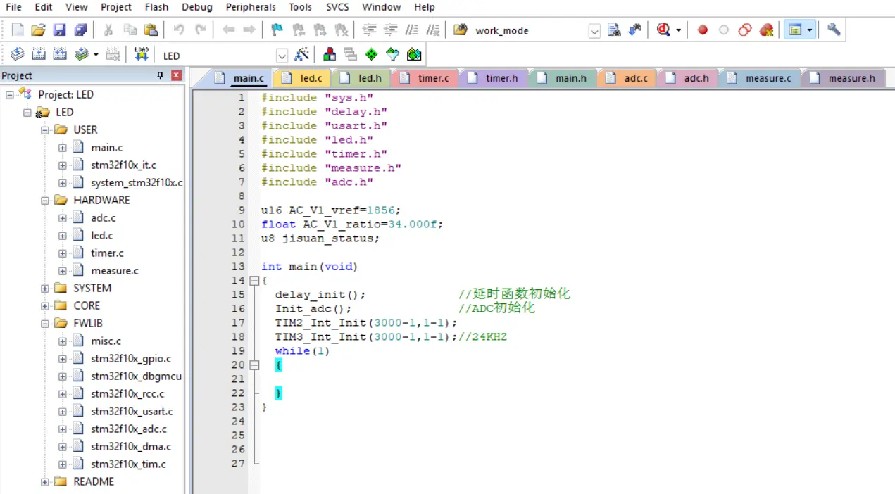The height and width of the screenshot is (494, 895).
Task: Collapse the while loop fold on line 20
Action: point(254,365)
